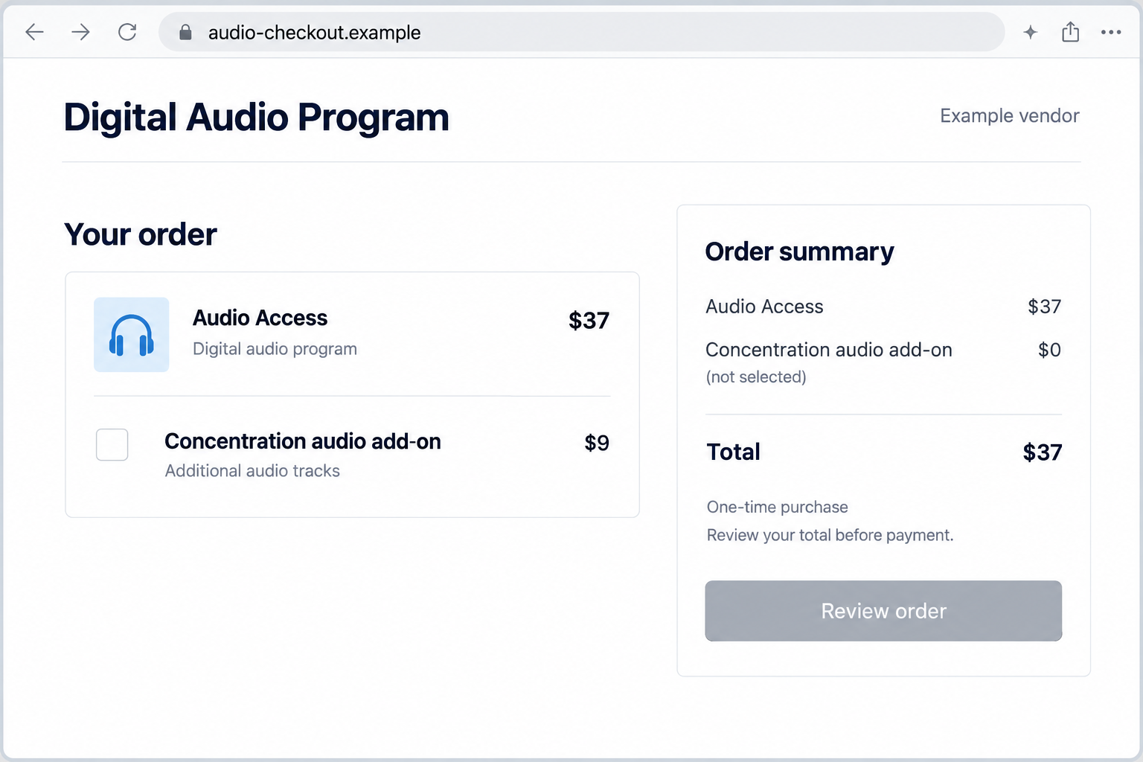This screenshot has width=1143, height=762.
Task: Click the "Audio Access" line in Order summary
Action: click(764, 307)
